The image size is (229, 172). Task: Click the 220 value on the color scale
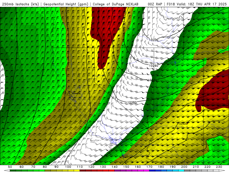[x=207, y=167]
